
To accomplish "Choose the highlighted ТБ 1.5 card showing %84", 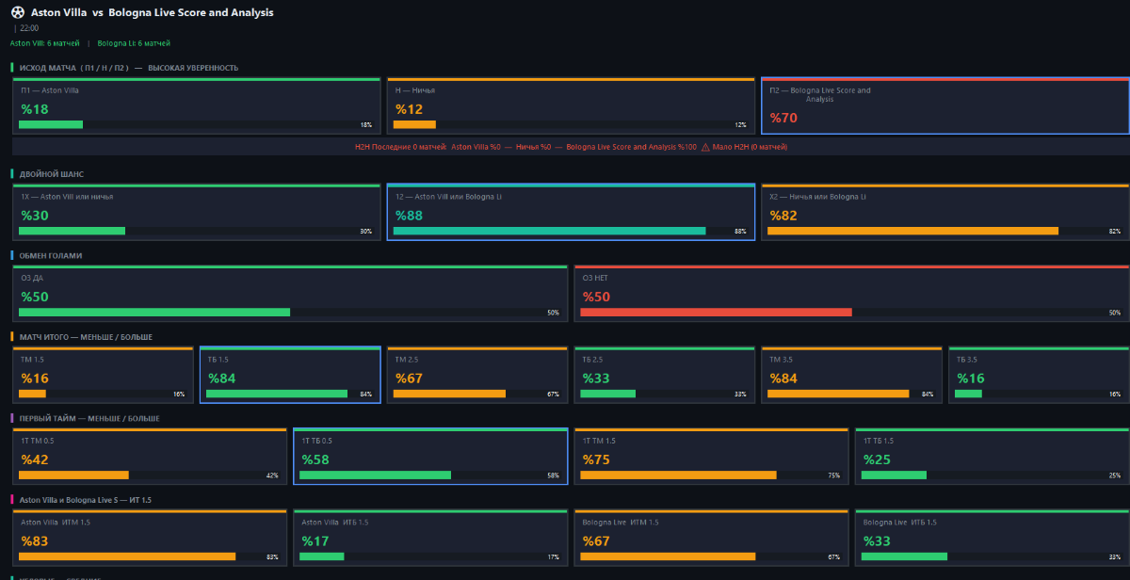I will click(290, 375).
